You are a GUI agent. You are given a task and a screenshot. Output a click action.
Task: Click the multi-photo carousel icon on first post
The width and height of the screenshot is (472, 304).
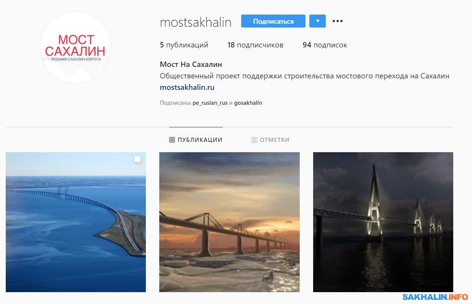[138, 159]
